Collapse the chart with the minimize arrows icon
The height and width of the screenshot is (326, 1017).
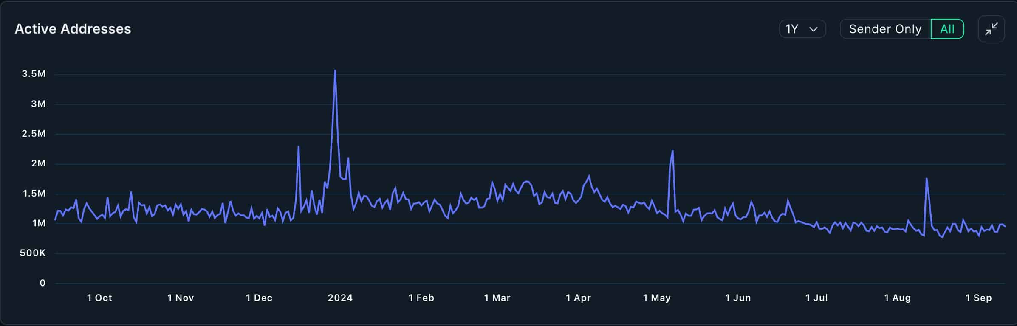click(991, 29)
